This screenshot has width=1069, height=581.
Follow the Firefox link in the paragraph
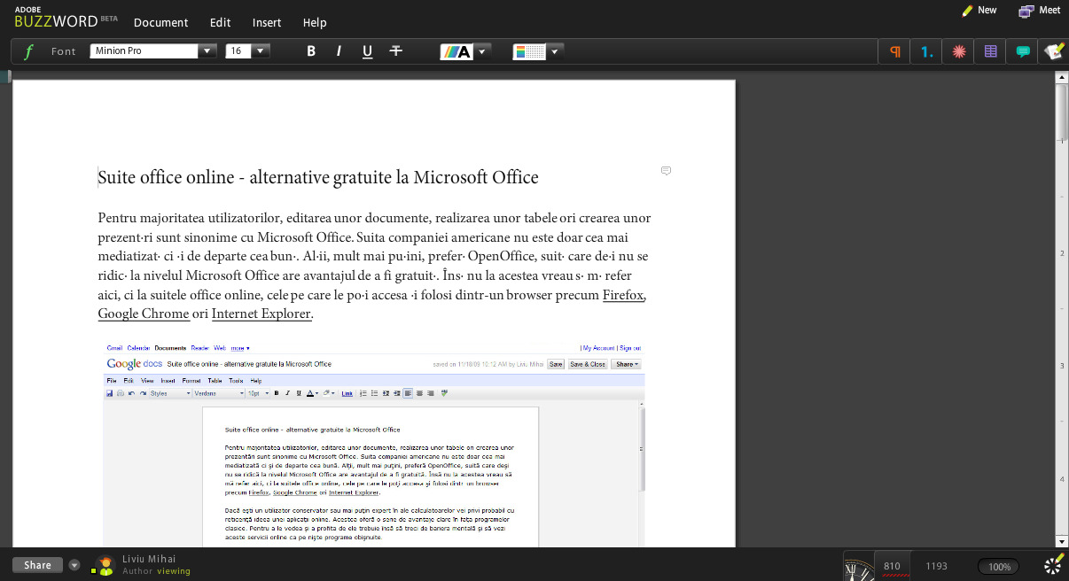pos(623,296)
